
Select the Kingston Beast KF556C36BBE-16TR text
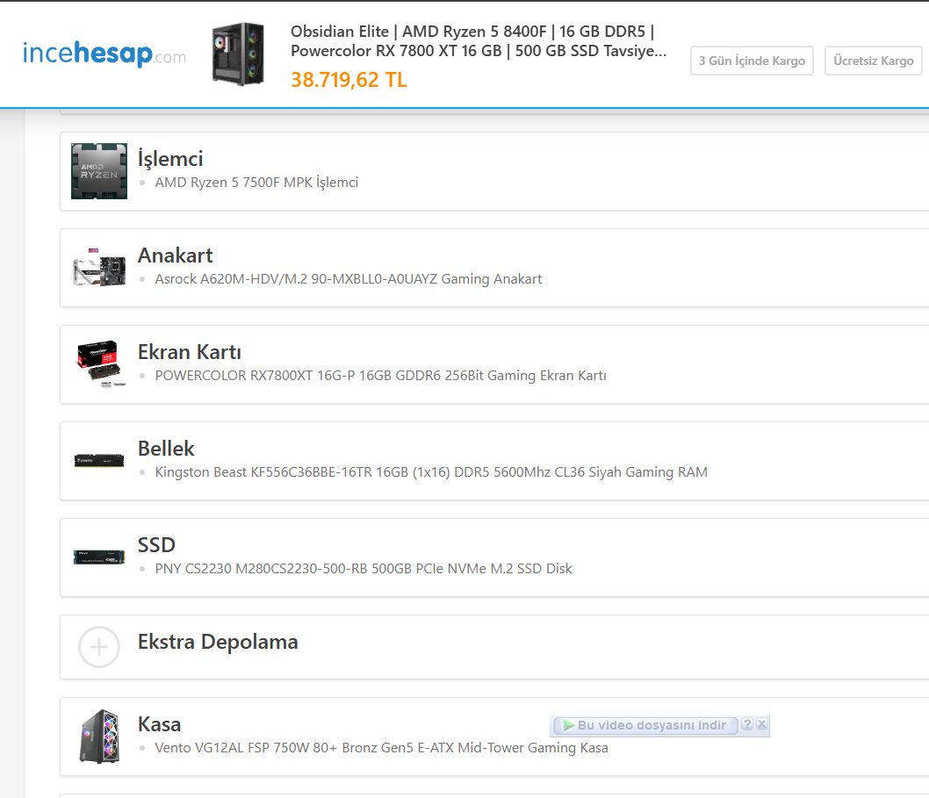[431, 472]
